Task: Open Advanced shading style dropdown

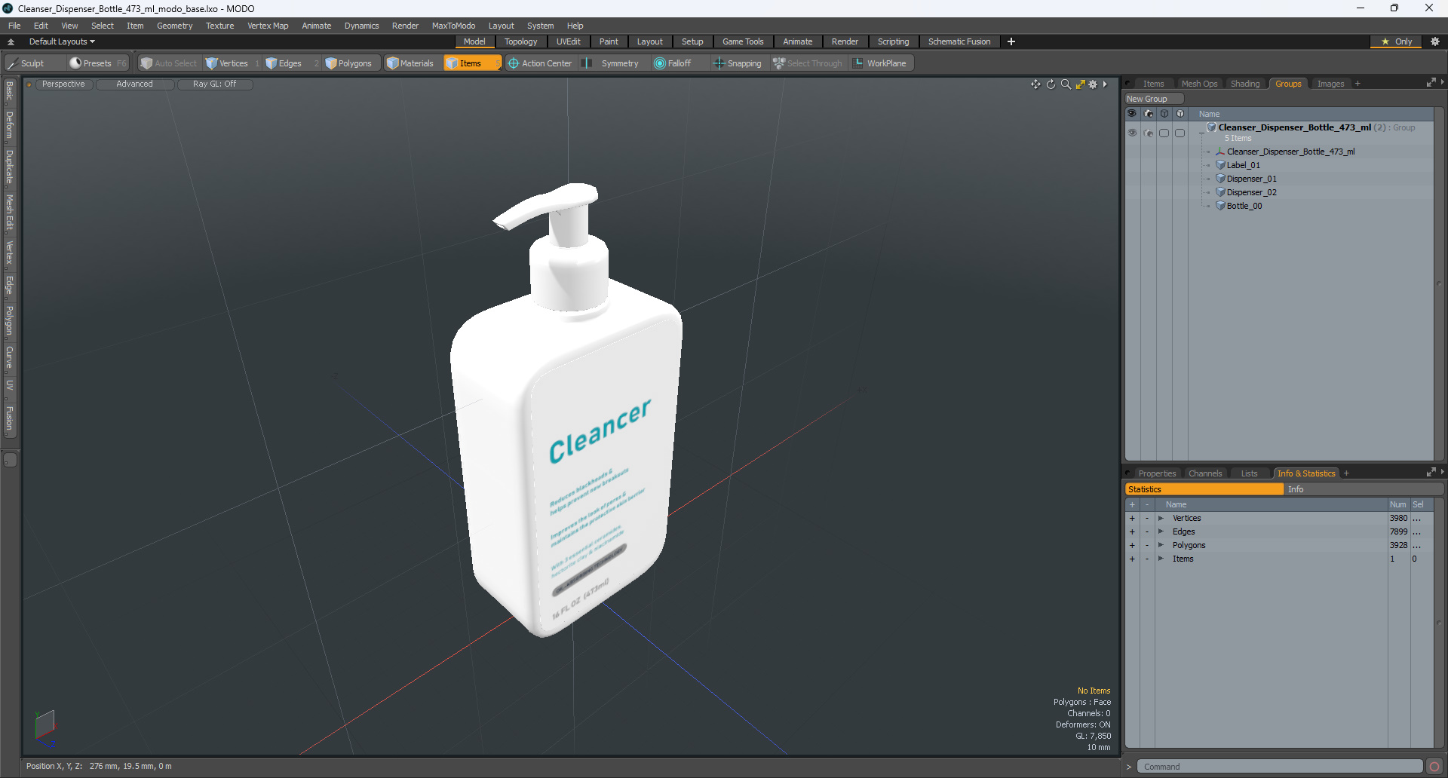Action: [x=134, y=84]
